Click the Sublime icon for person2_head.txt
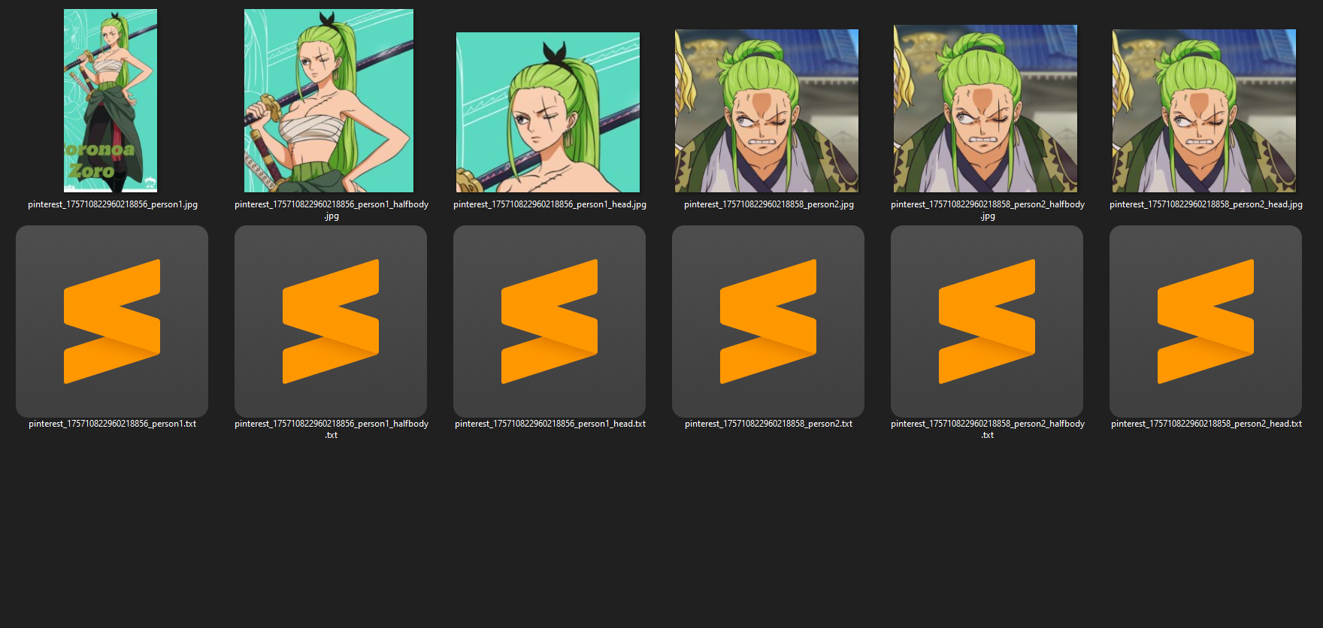The width and height of the screenshot is (1323, 628). (1206, 322)
